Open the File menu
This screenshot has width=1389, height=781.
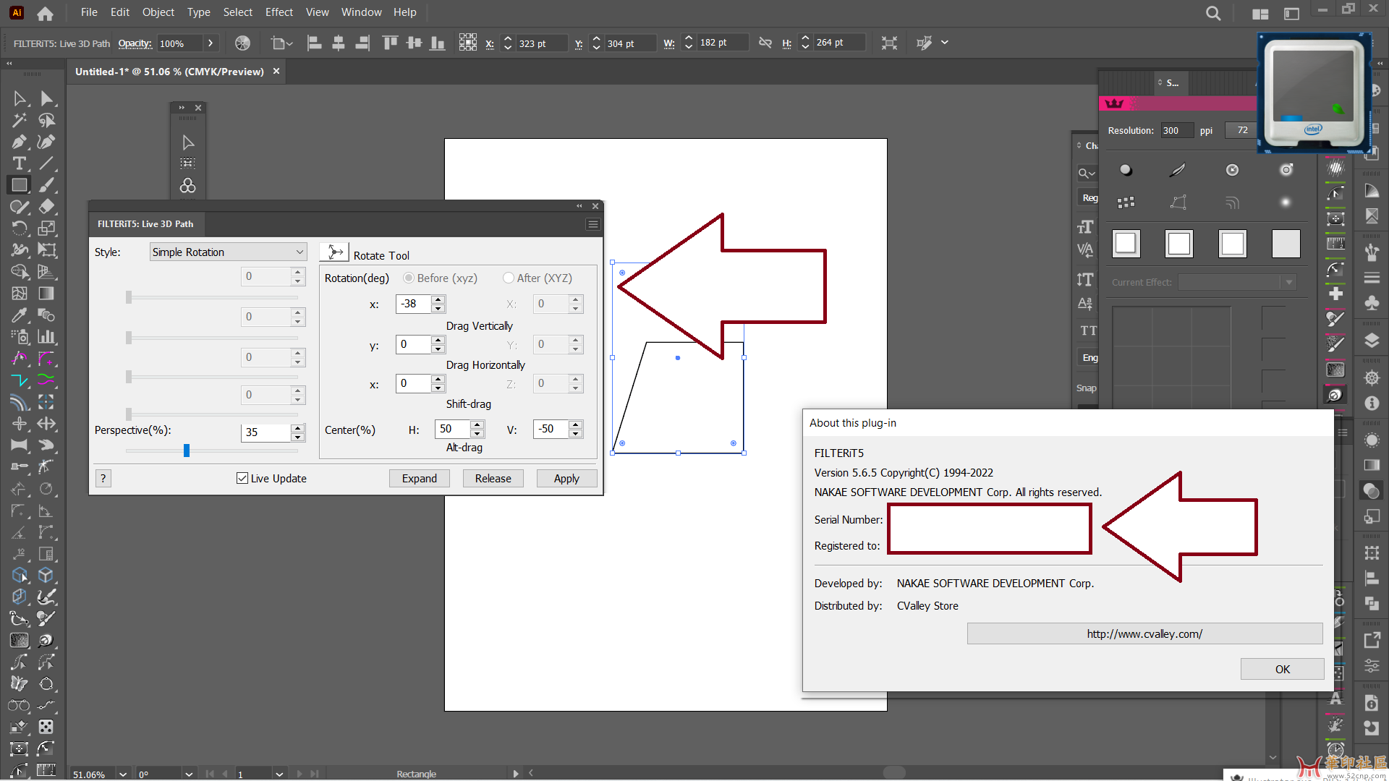click(x=89, y=12)
